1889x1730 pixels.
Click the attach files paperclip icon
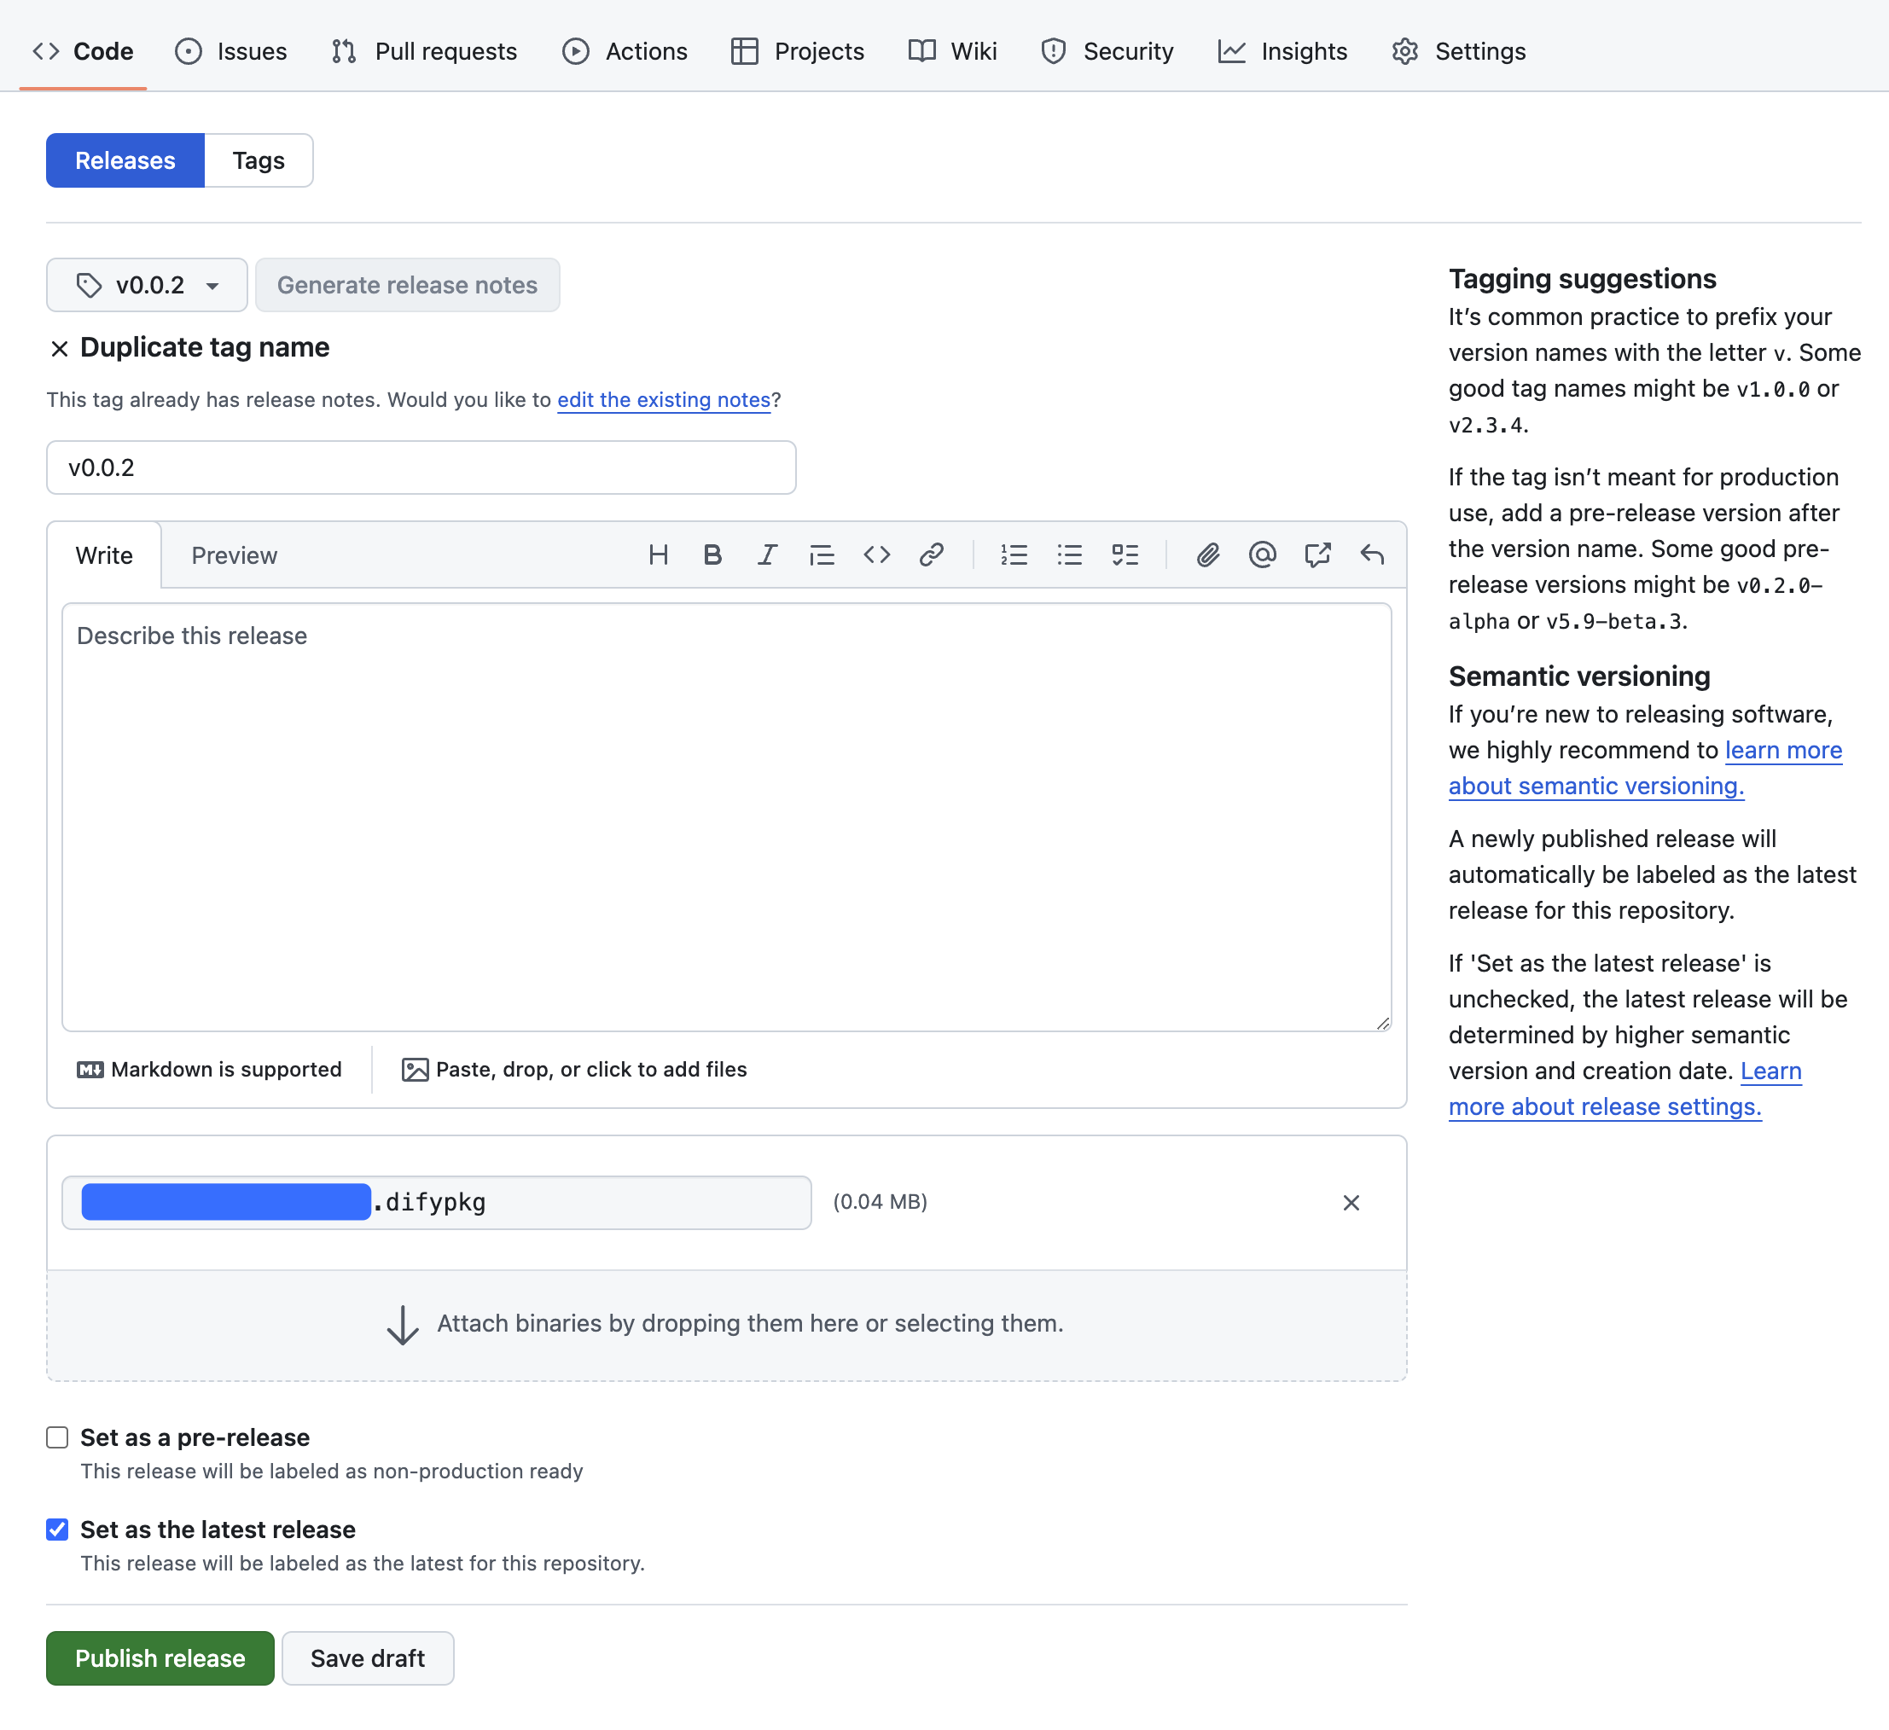coord(1208,555)
